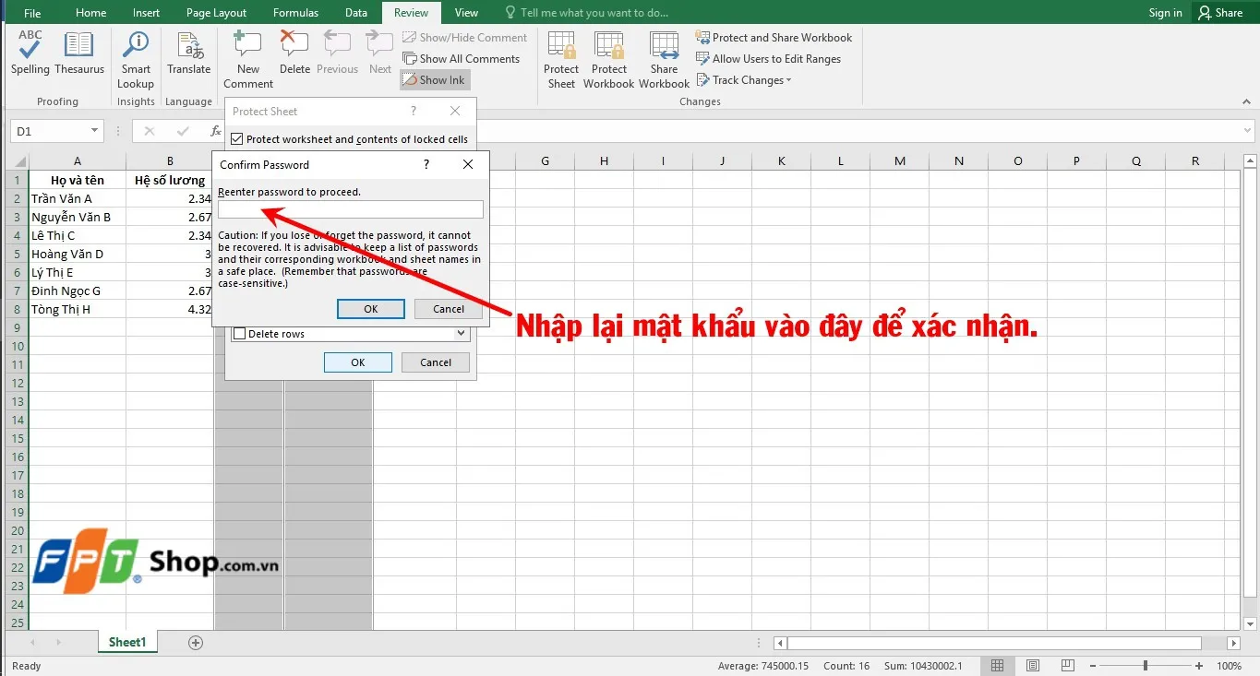Add a New Comment
Viewport: 1260px width, 676px height.
248,60
